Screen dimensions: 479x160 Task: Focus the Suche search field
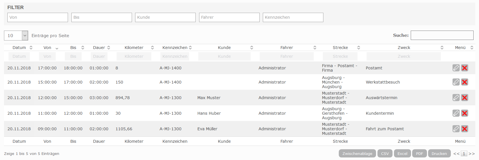pyautogui.click(x=442, y=35)
